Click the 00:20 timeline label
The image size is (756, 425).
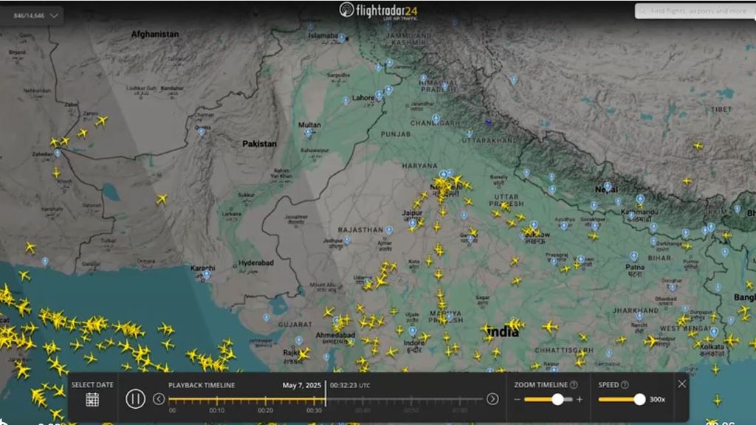[265, 410]
